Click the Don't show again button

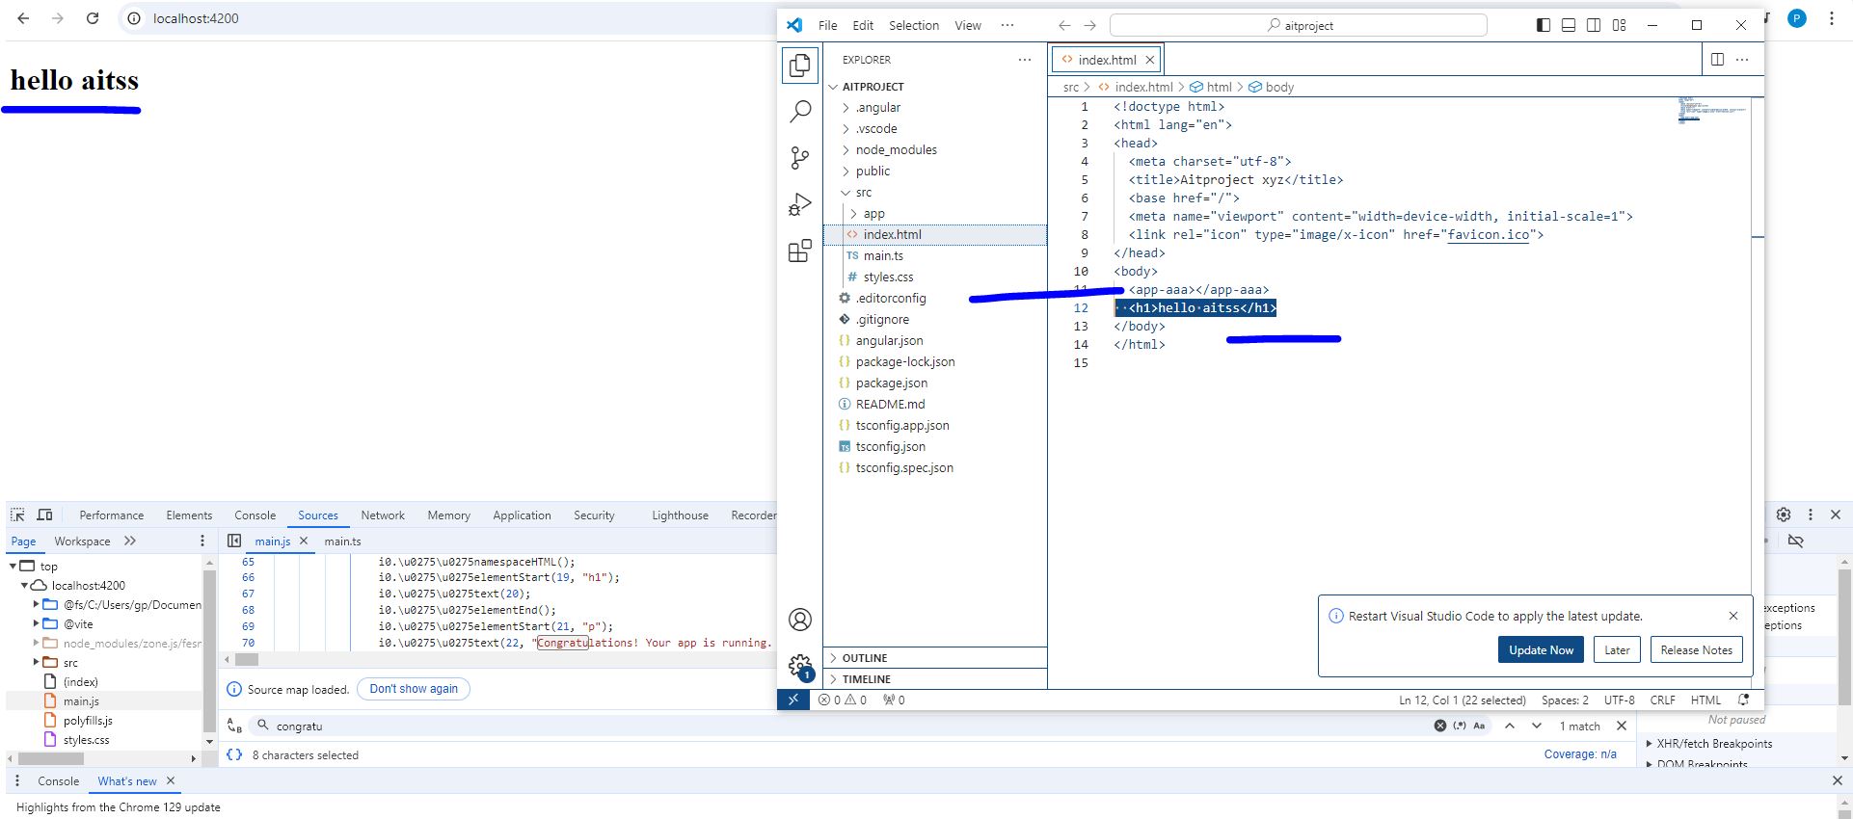[x=414, y=689]
